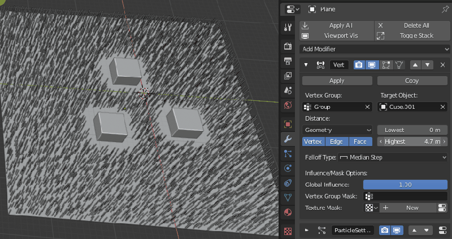Viewport: 452px width, 239px height.
Task: Show texture in texture tab
Action: pos(442,207)
